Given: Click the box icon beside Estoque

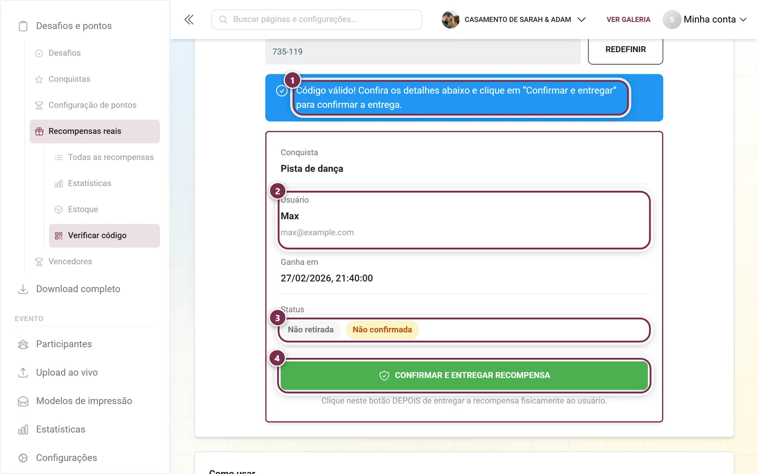Looking at the screenshot, I should (x=58, y=210).
